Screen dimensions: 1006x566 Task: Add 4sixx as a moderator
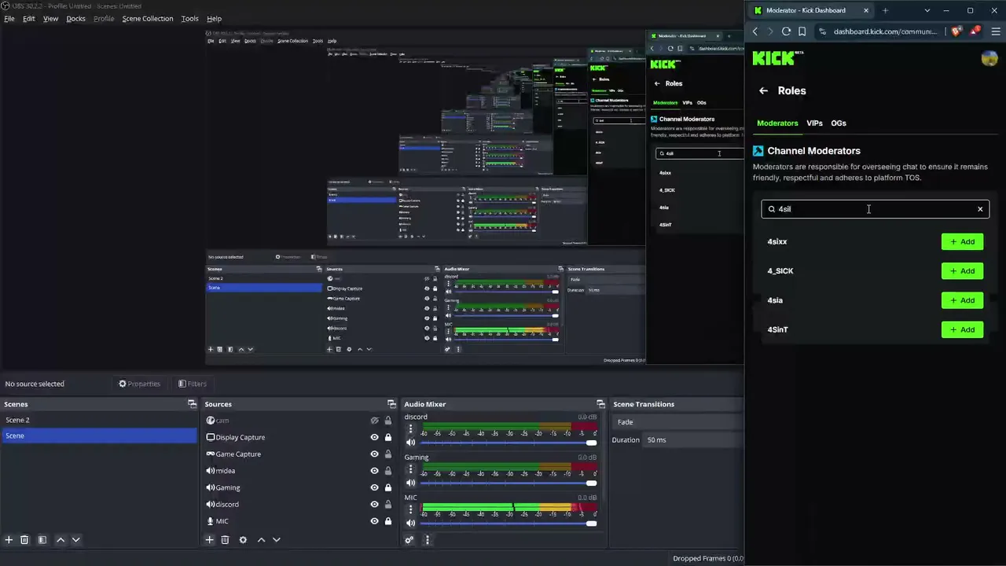pos(962,241)
